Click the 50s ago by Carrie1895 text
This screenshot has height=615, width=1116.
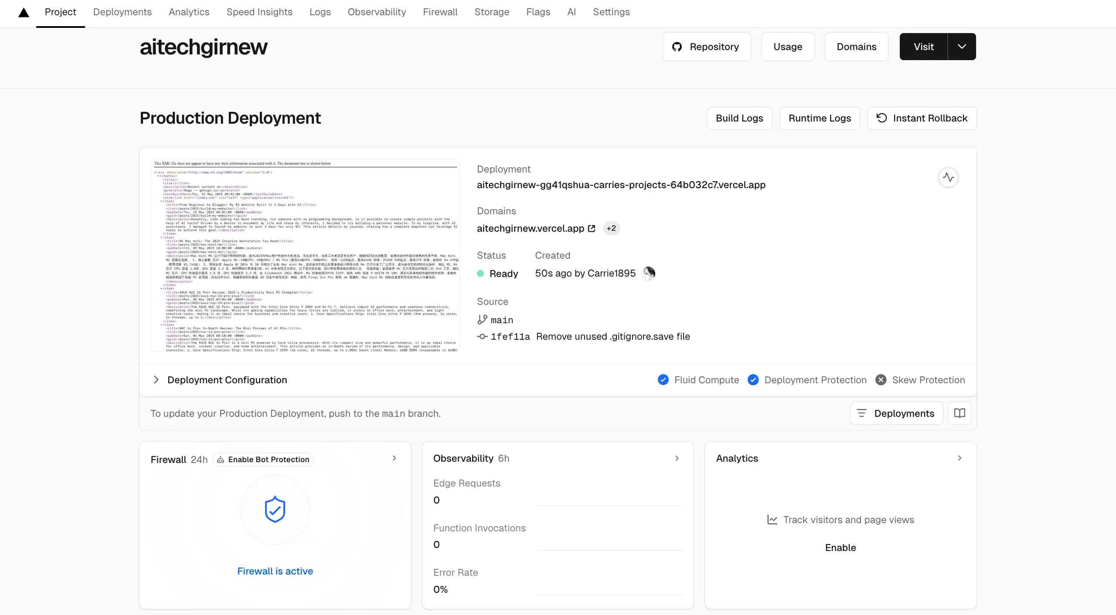[585, 273]
